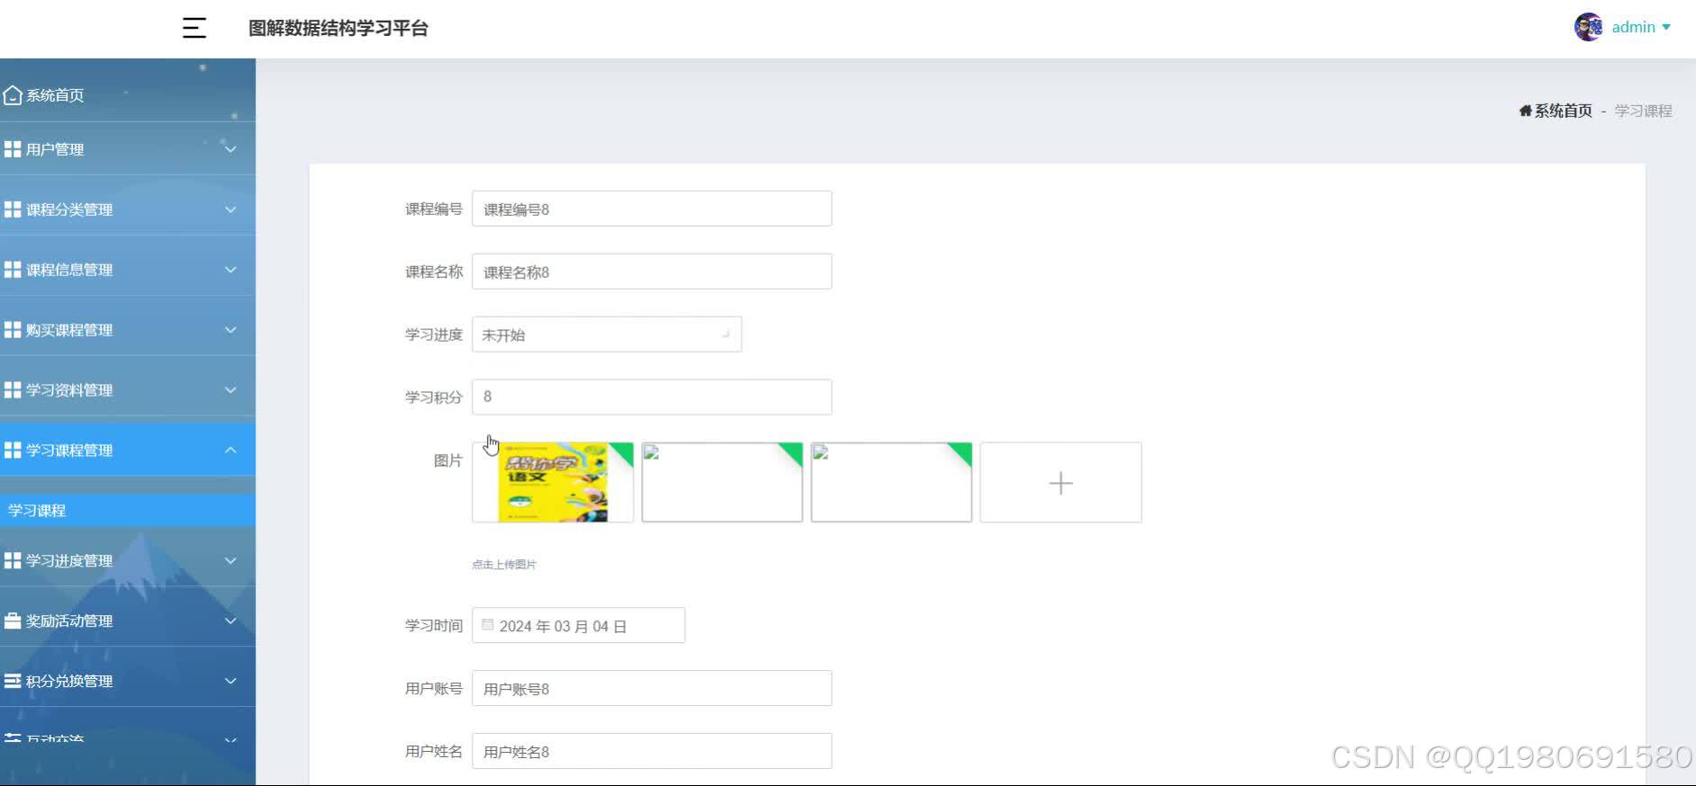Select the 奖励活动管理 award icon
1696x786 pixels.
(x=13, y=620)
